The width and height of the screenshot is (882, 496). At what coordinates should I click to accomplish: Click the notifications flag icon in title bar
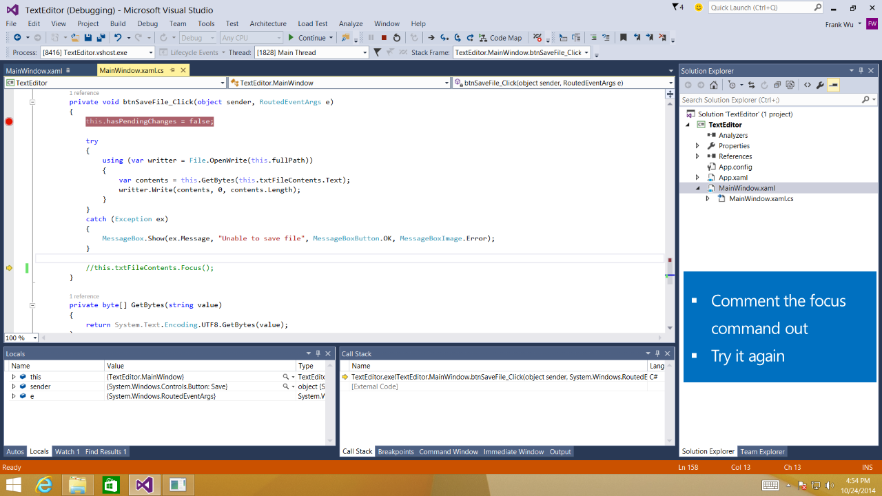(x=676, y=7)
